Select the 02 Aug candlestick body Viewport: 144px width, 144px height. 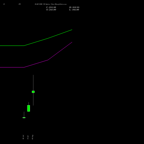click(33, 92)
